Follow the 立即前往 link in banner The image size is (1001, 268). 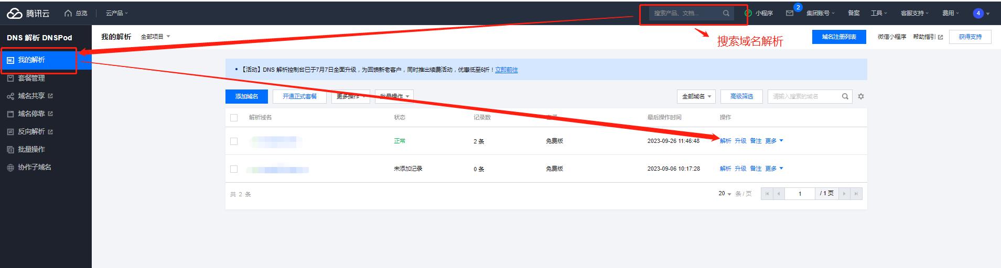tap(506, 70)
